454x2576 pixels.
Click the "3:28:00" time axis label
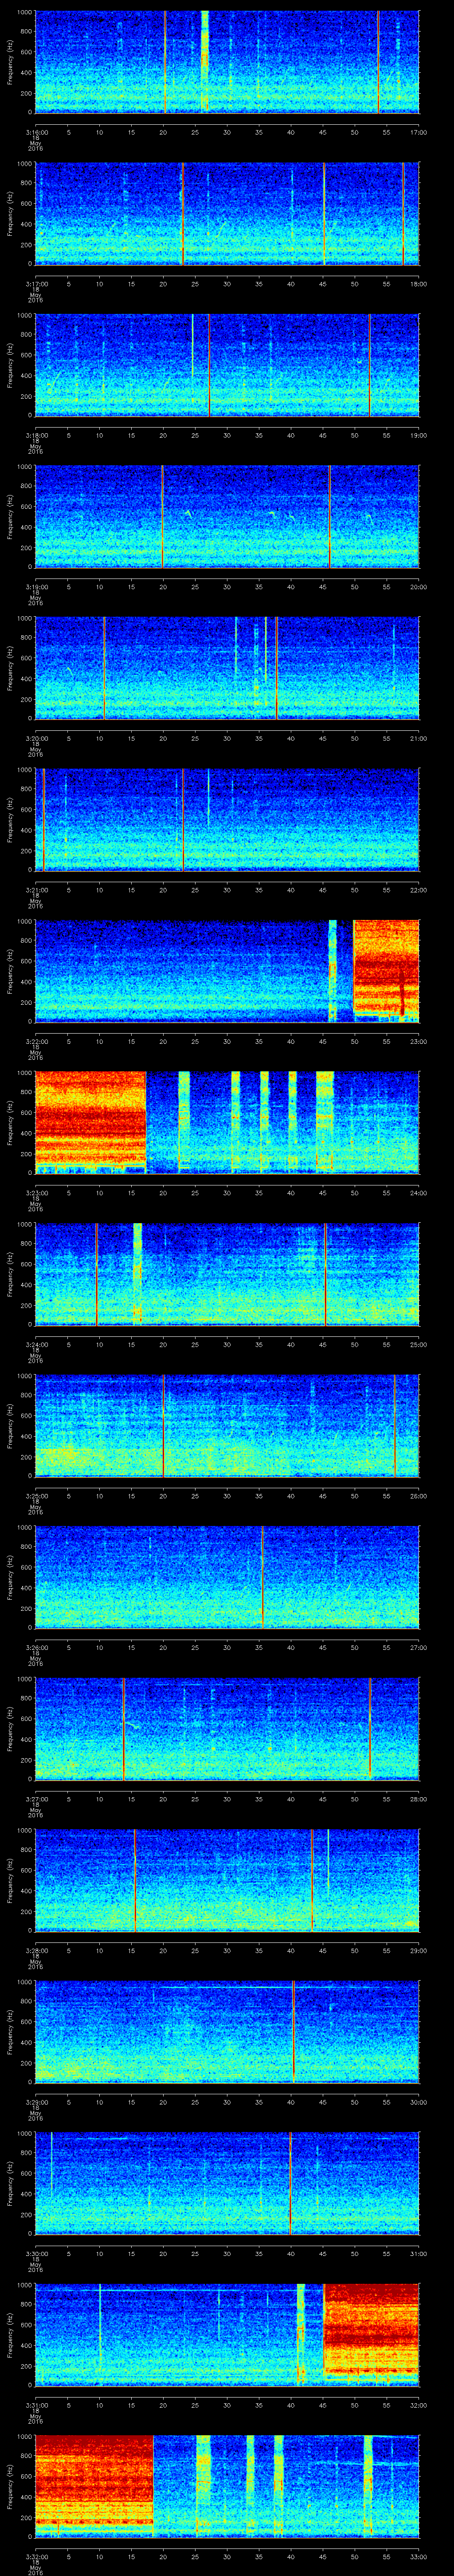(x=37, y=1949)
